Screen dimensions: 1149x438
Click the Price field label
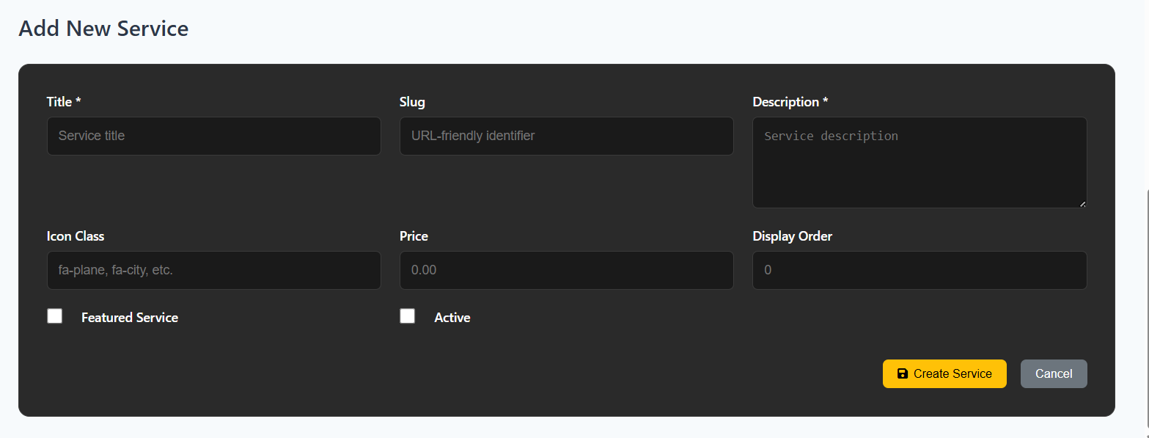coord(414,236)
